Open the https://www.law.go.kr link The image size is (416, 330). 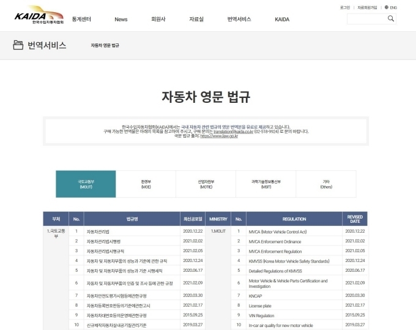pos(219,136)
